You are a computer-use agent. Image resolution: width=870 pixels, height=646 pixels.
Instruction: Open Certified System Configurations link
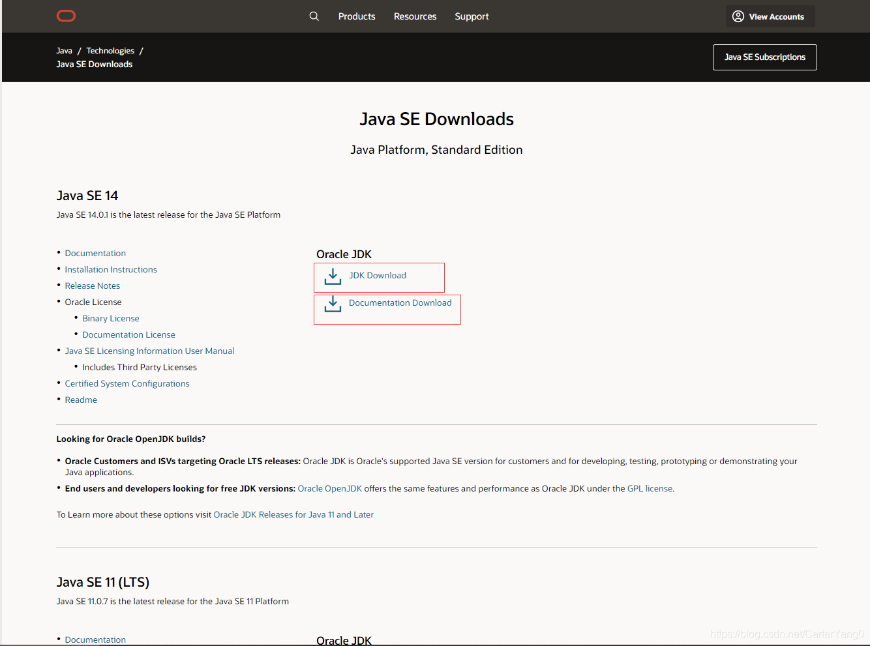(x=127, y=383)
